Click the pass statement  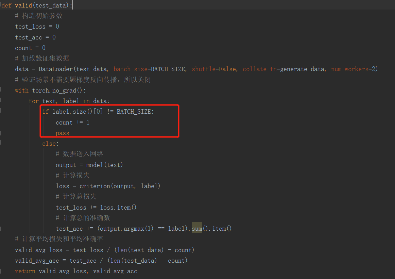(x=63, y=133)
